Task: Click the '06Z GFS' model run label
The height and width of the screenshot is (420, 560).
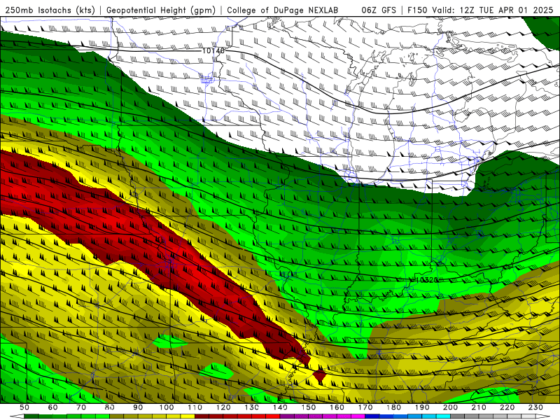Action: (379, 10)
